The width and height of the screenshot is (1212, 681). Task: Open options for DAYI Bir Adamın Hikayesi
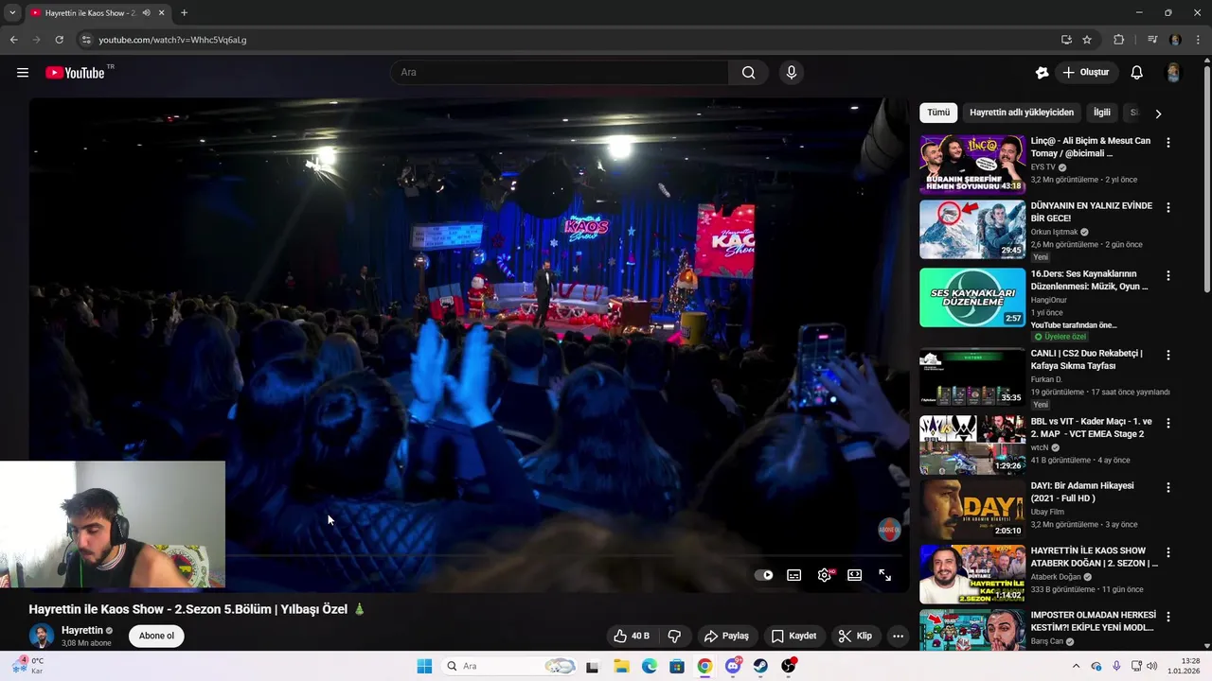(1168, 488)
